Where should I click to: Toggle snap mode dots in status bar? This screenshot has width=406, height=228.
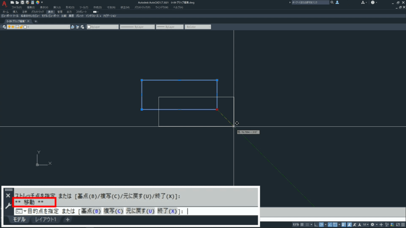pos(307,225)
